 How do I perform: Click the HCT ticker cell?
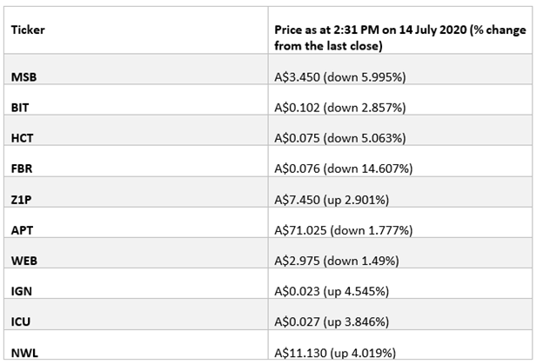pos(136,130)
